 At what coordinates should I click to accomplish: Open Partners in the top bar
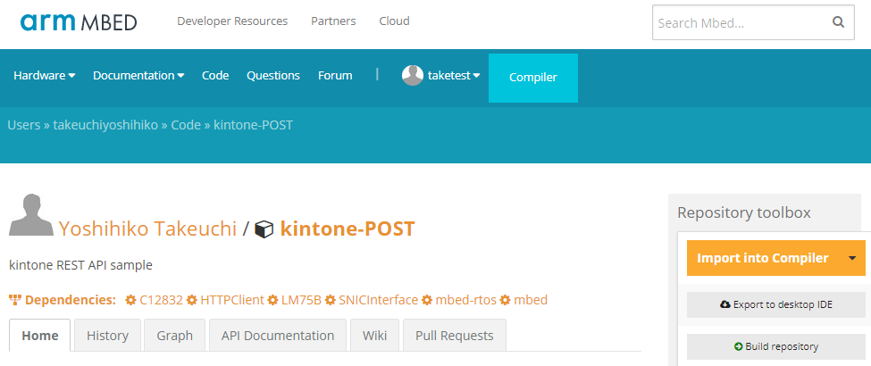tap(333, 21)
